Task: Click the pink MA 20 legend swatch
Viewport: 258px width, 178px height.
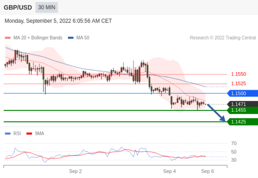Action: [8, 38]
